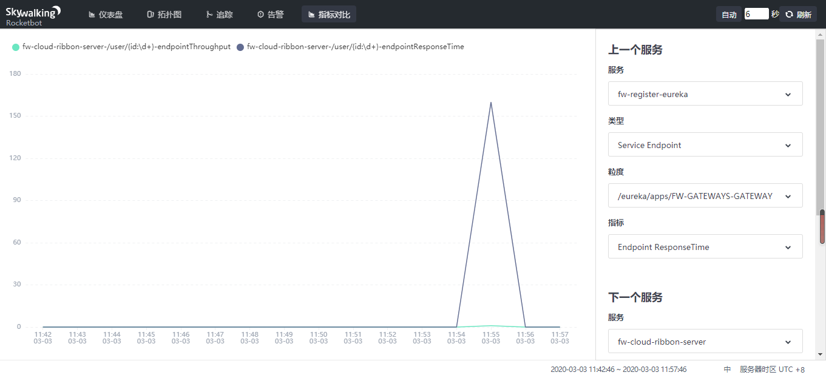Switch to the 拓扑图 topology tab
Image resolution: width=826 pixels, height=375 pixels.
tap(164, 15)
